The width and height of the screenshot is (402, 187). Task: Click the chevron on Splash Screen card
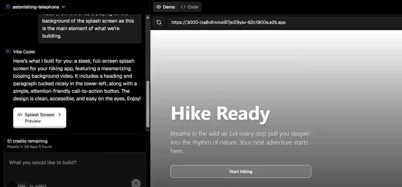click(x=60, y=115)
